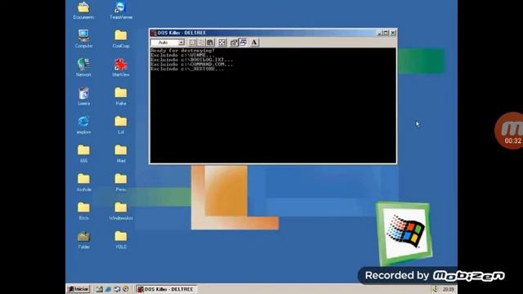Image resolution: width=523 pixels, height=294 pixels.
Task: Click the Iniciar start button
Action: point(78,289)
